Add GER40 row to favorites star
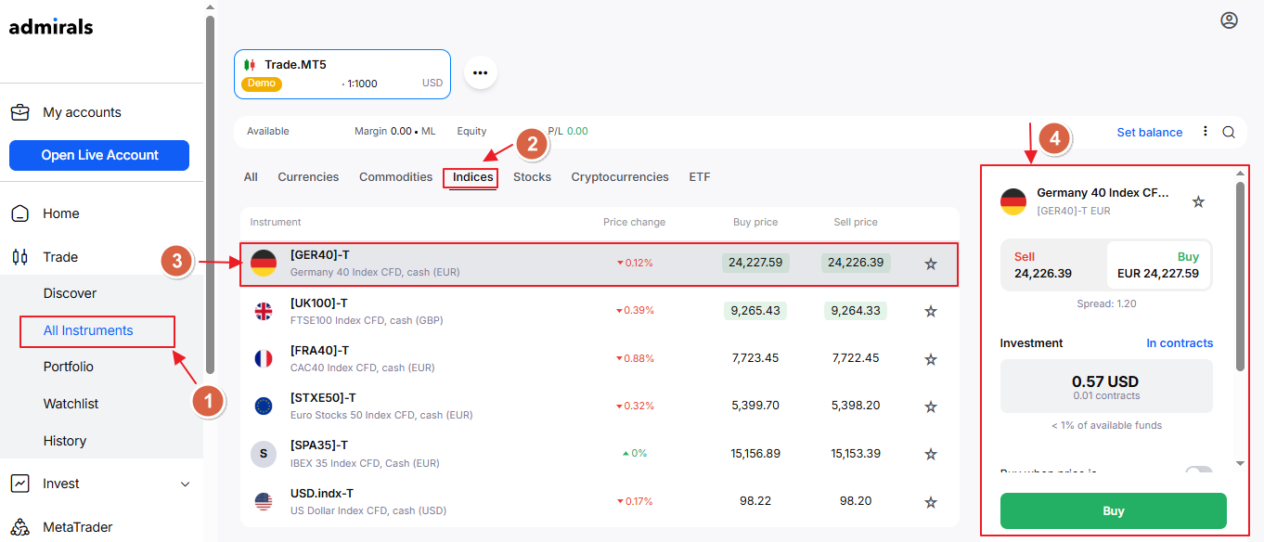Image resolution: width=1264 pixels, height=542 pixels. click(931, 264)
